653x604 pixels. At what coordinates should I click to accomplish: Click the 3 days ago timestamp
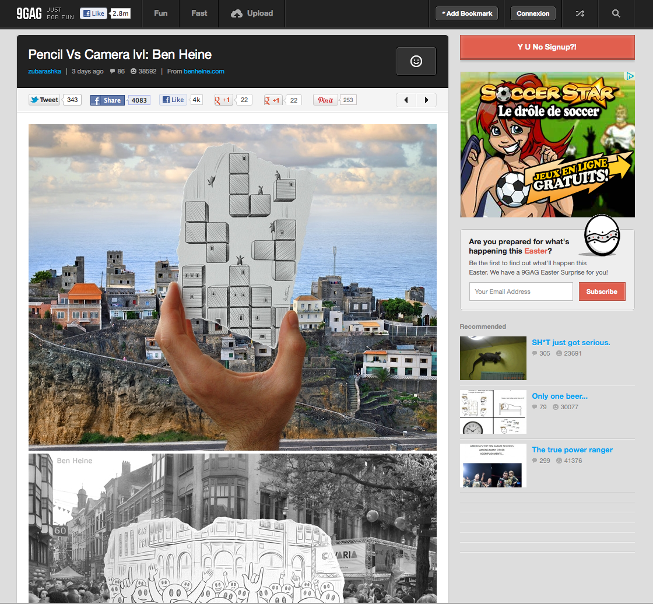87,71
